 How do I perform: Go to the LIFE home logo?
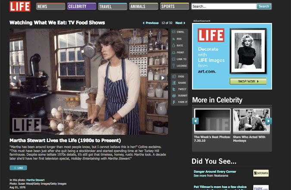click(20, 6)
